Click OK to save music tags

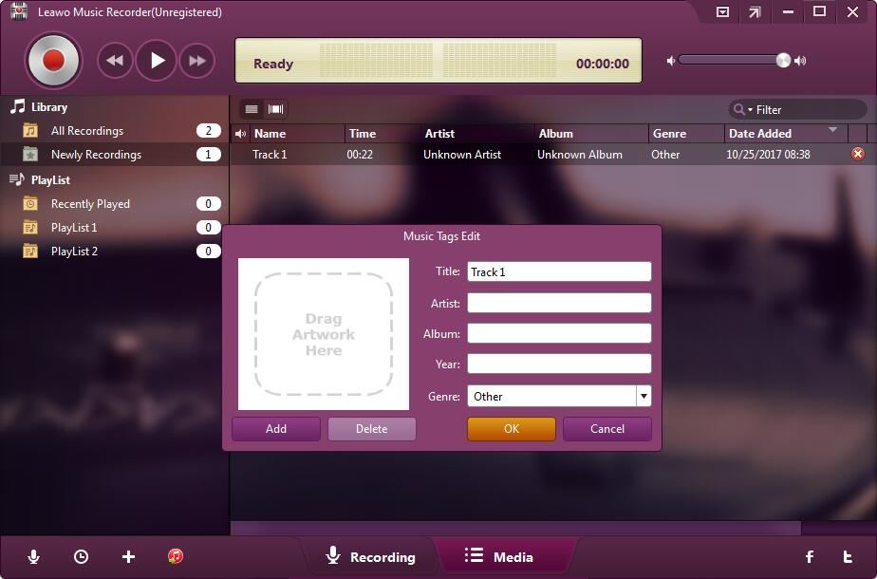511,428
